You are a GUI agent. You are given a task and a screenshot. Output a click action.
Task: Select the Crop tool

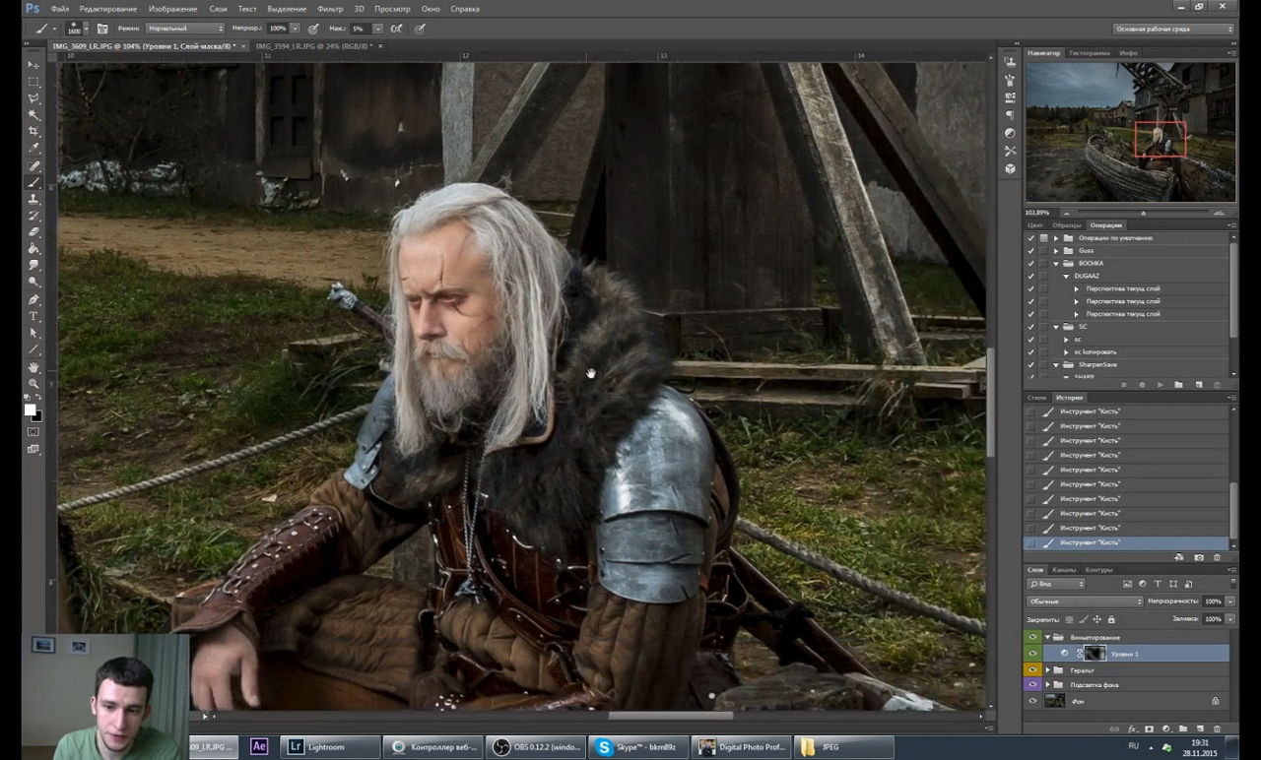[x=33, y=131]
